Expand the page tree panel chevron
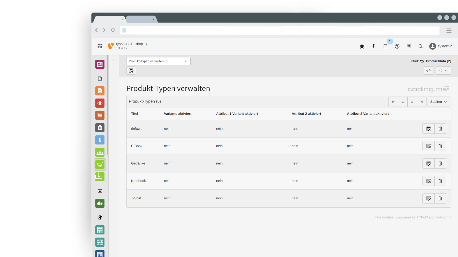 click(114, 60)
